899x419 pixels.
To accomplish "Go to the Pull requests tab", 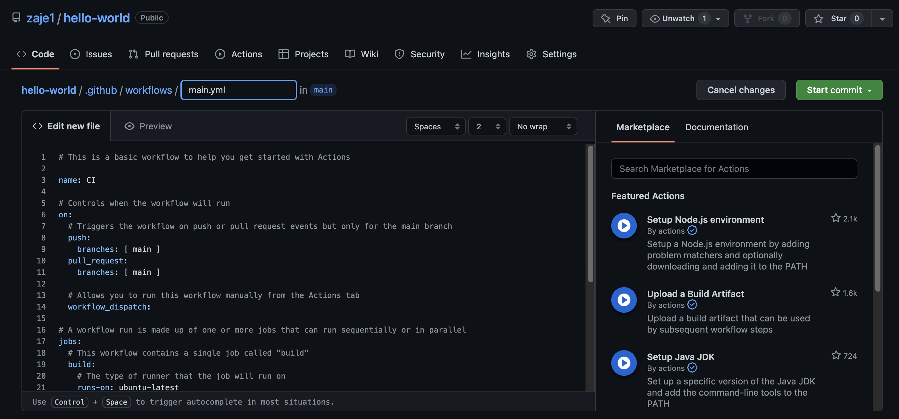I will point(163,54).
